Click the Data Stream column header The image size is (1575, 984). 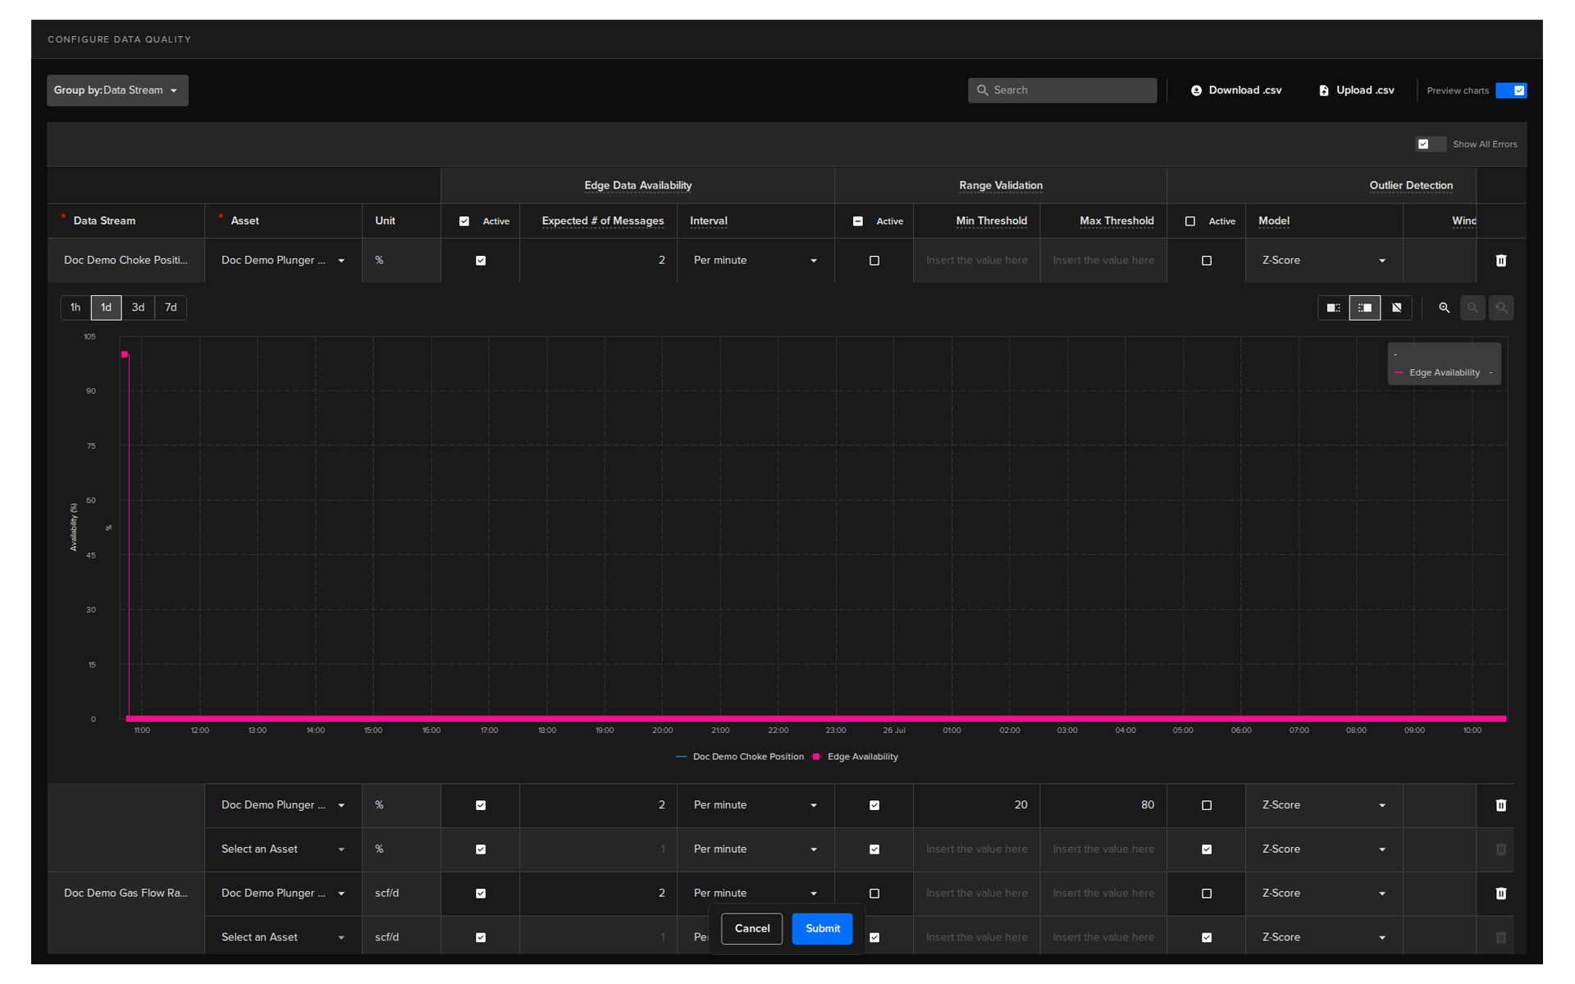(x=104, y=221)
